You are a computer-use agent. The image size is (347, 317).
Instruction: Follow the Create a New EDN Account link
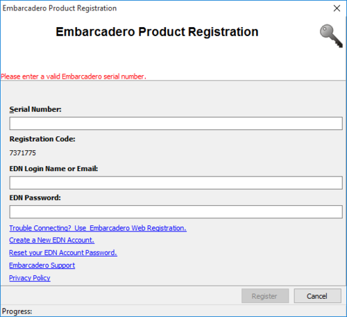click(x=52, y=240)
